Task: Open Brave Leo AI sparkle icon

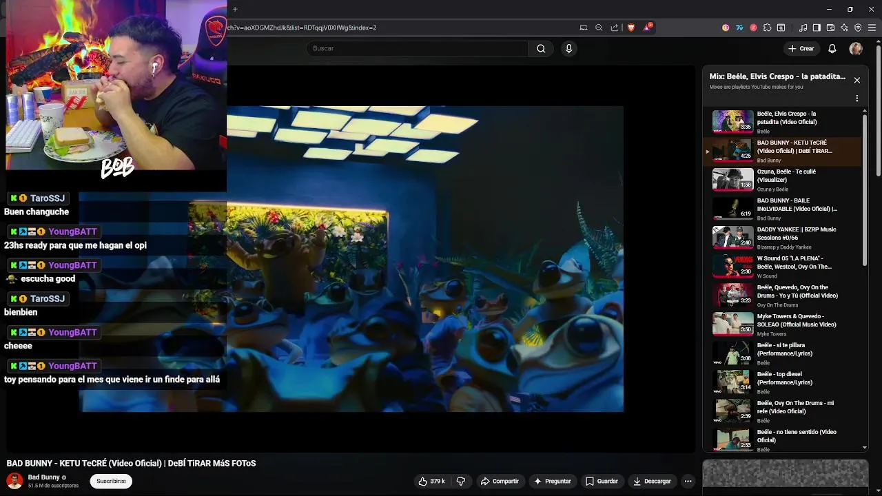Action: pyautogui.click(x=844, y=28)
